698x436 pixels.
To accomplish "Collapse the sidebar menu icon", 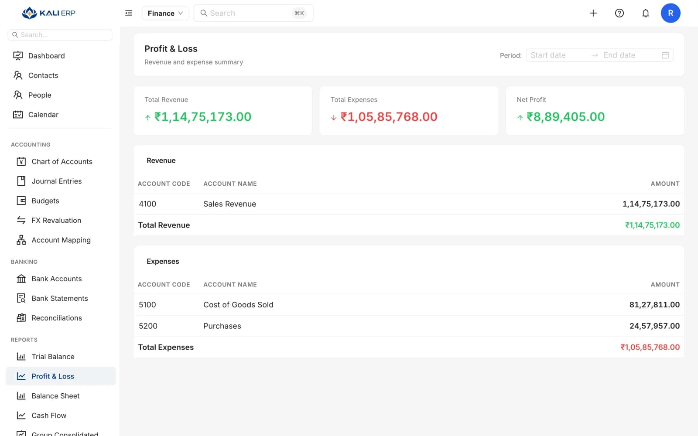I will [129, 13].
